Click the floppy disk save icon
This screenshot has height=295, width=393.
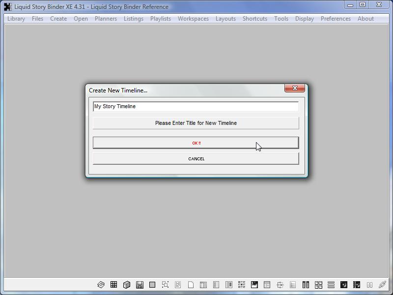[140, 285]
